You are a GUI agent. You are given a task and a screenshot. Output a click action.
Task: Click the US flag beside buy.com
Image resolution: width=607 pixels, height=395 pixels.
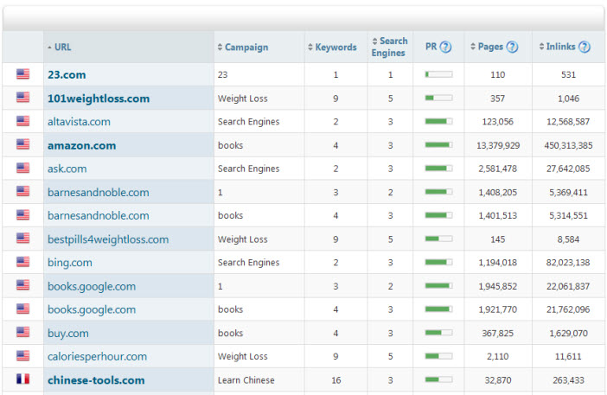click(22, 333)
